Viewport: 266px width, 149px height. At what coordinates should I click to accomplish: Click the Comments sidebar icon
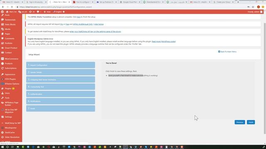2,38
